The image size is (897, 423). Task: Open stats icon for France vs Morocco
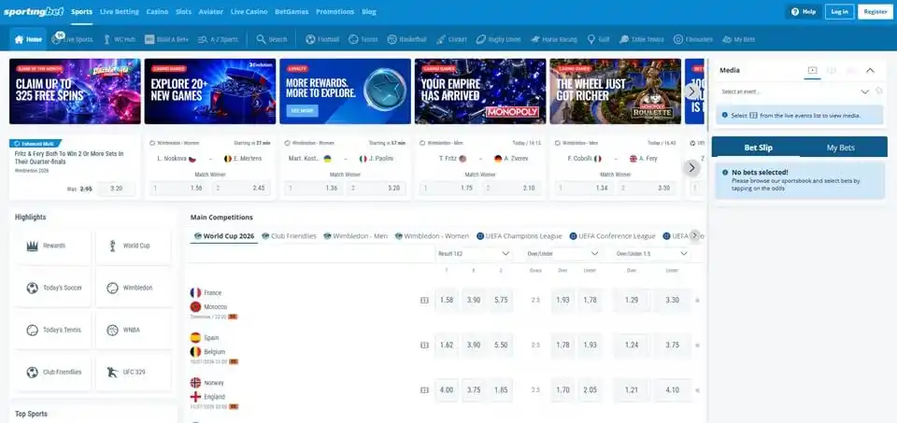pyautogui.click(x=424, y=300)
